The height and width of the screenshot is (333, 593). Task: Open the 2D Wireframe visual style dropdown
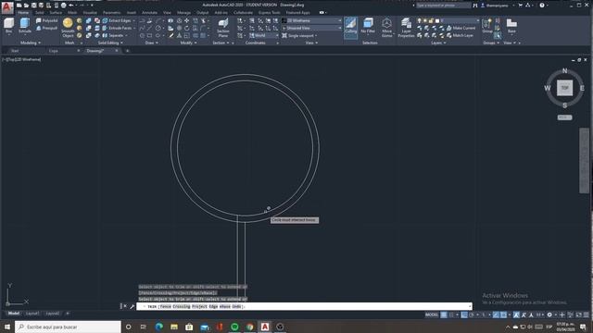tap(311, 20)
